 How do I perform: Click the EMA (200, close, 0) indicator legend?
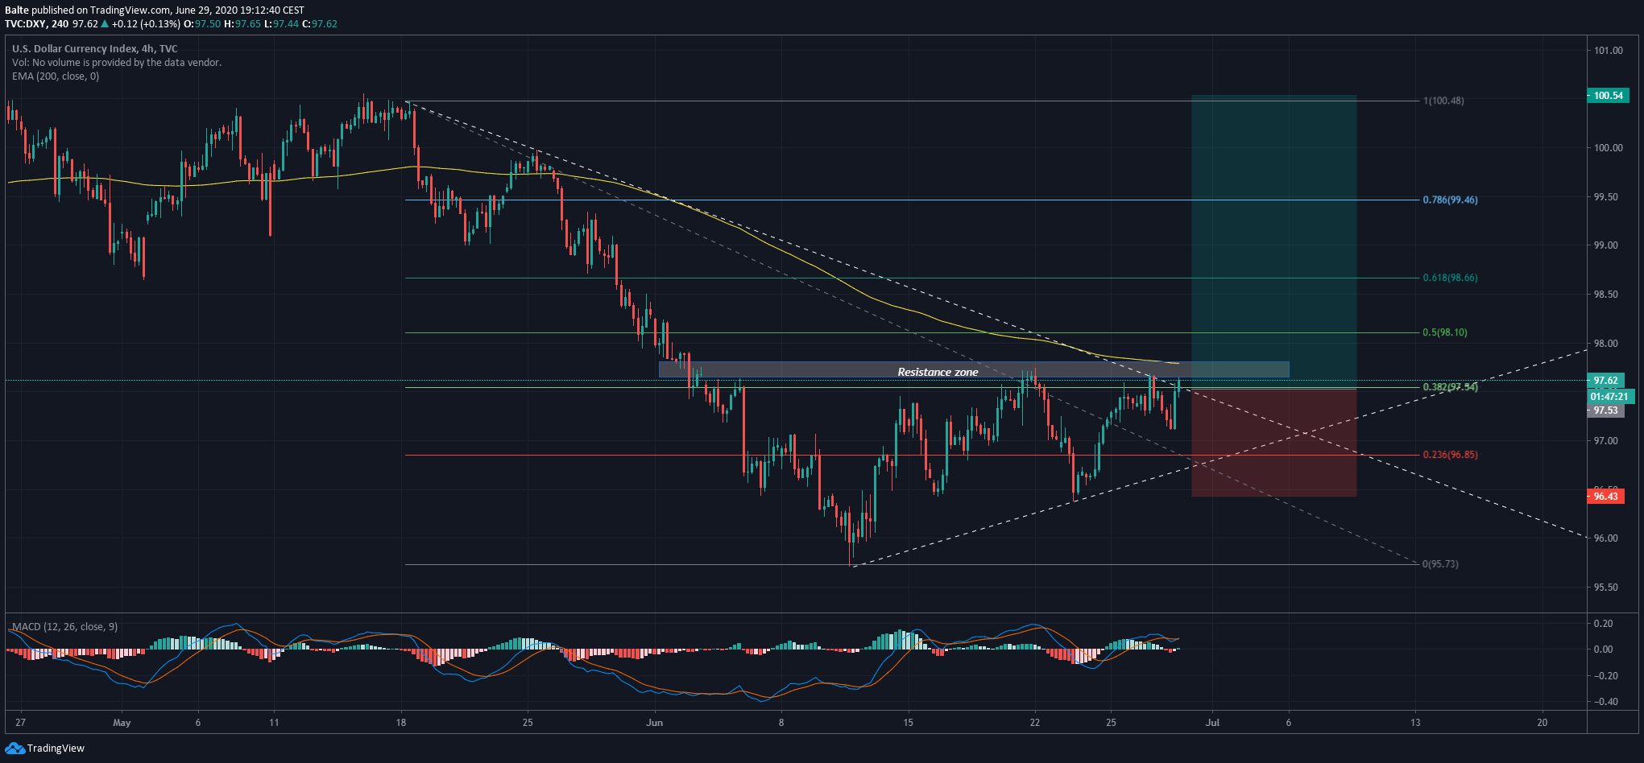point(56,76)
